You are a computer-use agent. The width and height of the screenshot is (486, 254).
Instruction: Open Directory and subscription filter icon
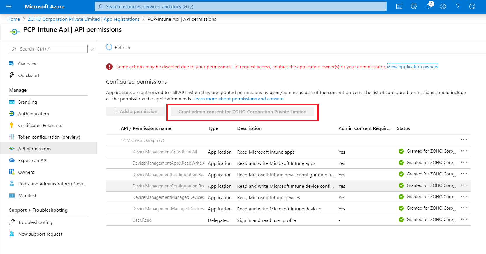414,6
